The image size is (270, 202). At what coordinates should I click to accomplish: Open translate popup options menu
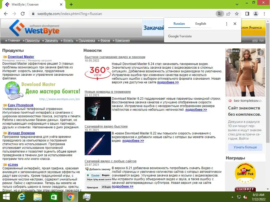point(226,24)
